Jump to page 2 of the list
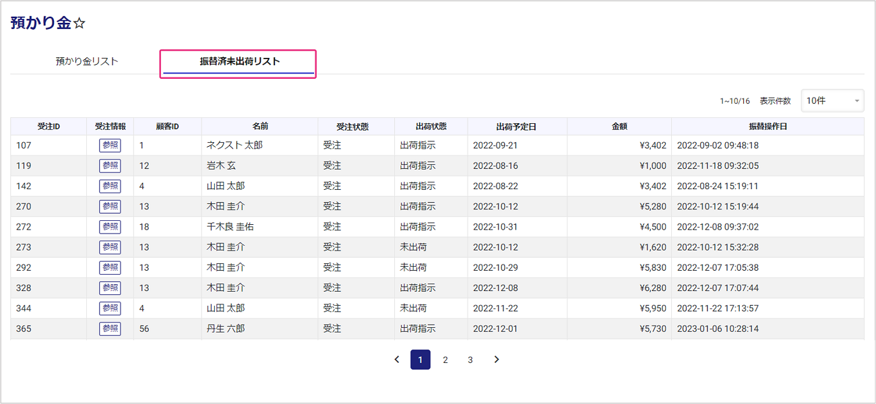The height and width of the screenshot is (404, 876). point(445,360)
